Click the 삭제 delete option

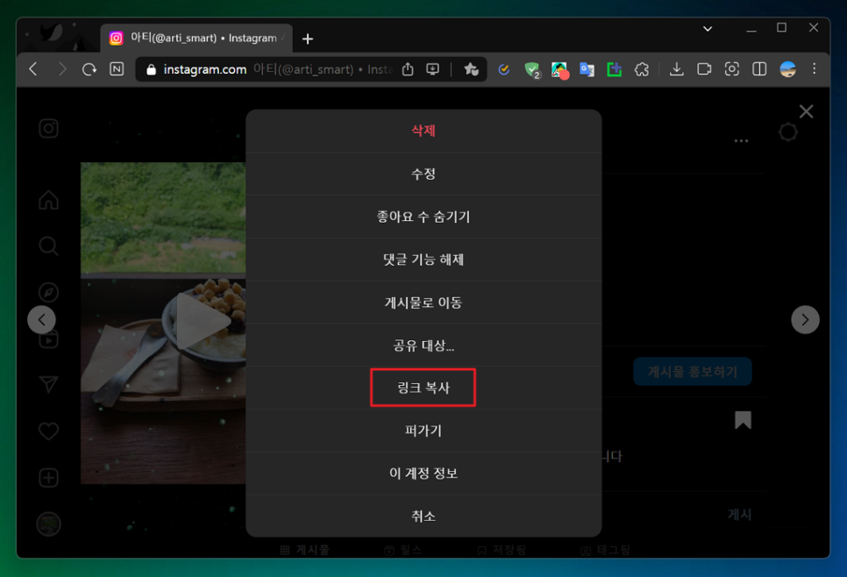click(x=423, y=131)
